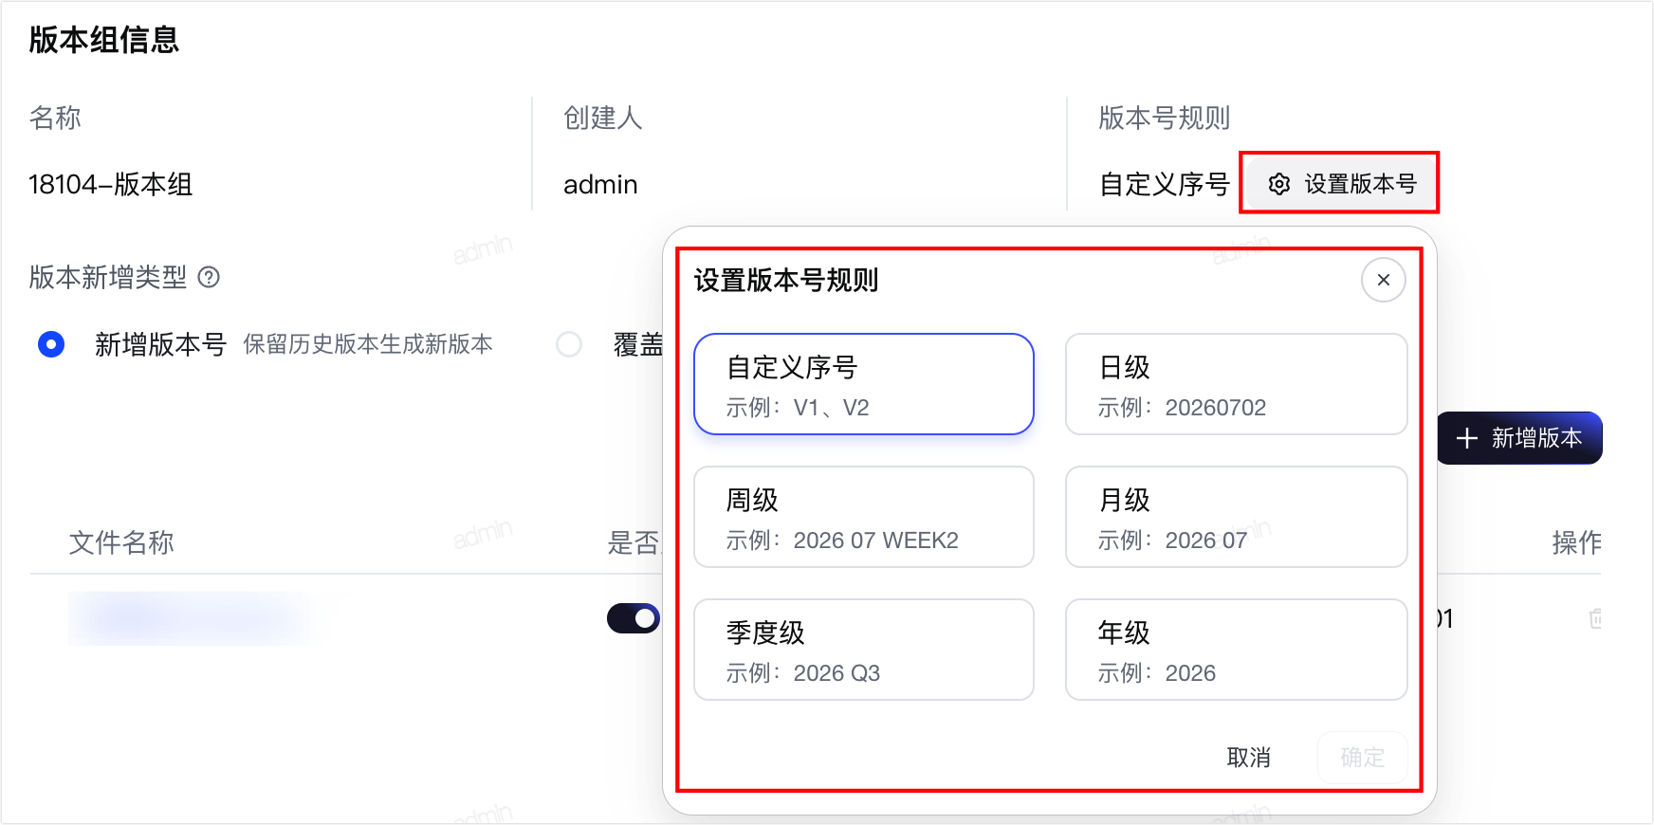Click the 版本号规则 field label
This screenshot has height=825, width=1654.
(1165, 118)
